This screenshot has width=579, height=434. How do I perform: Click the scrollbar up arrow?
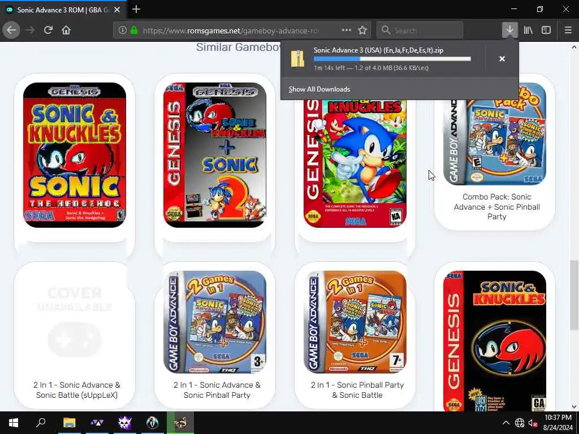click(x=574, y=47)
